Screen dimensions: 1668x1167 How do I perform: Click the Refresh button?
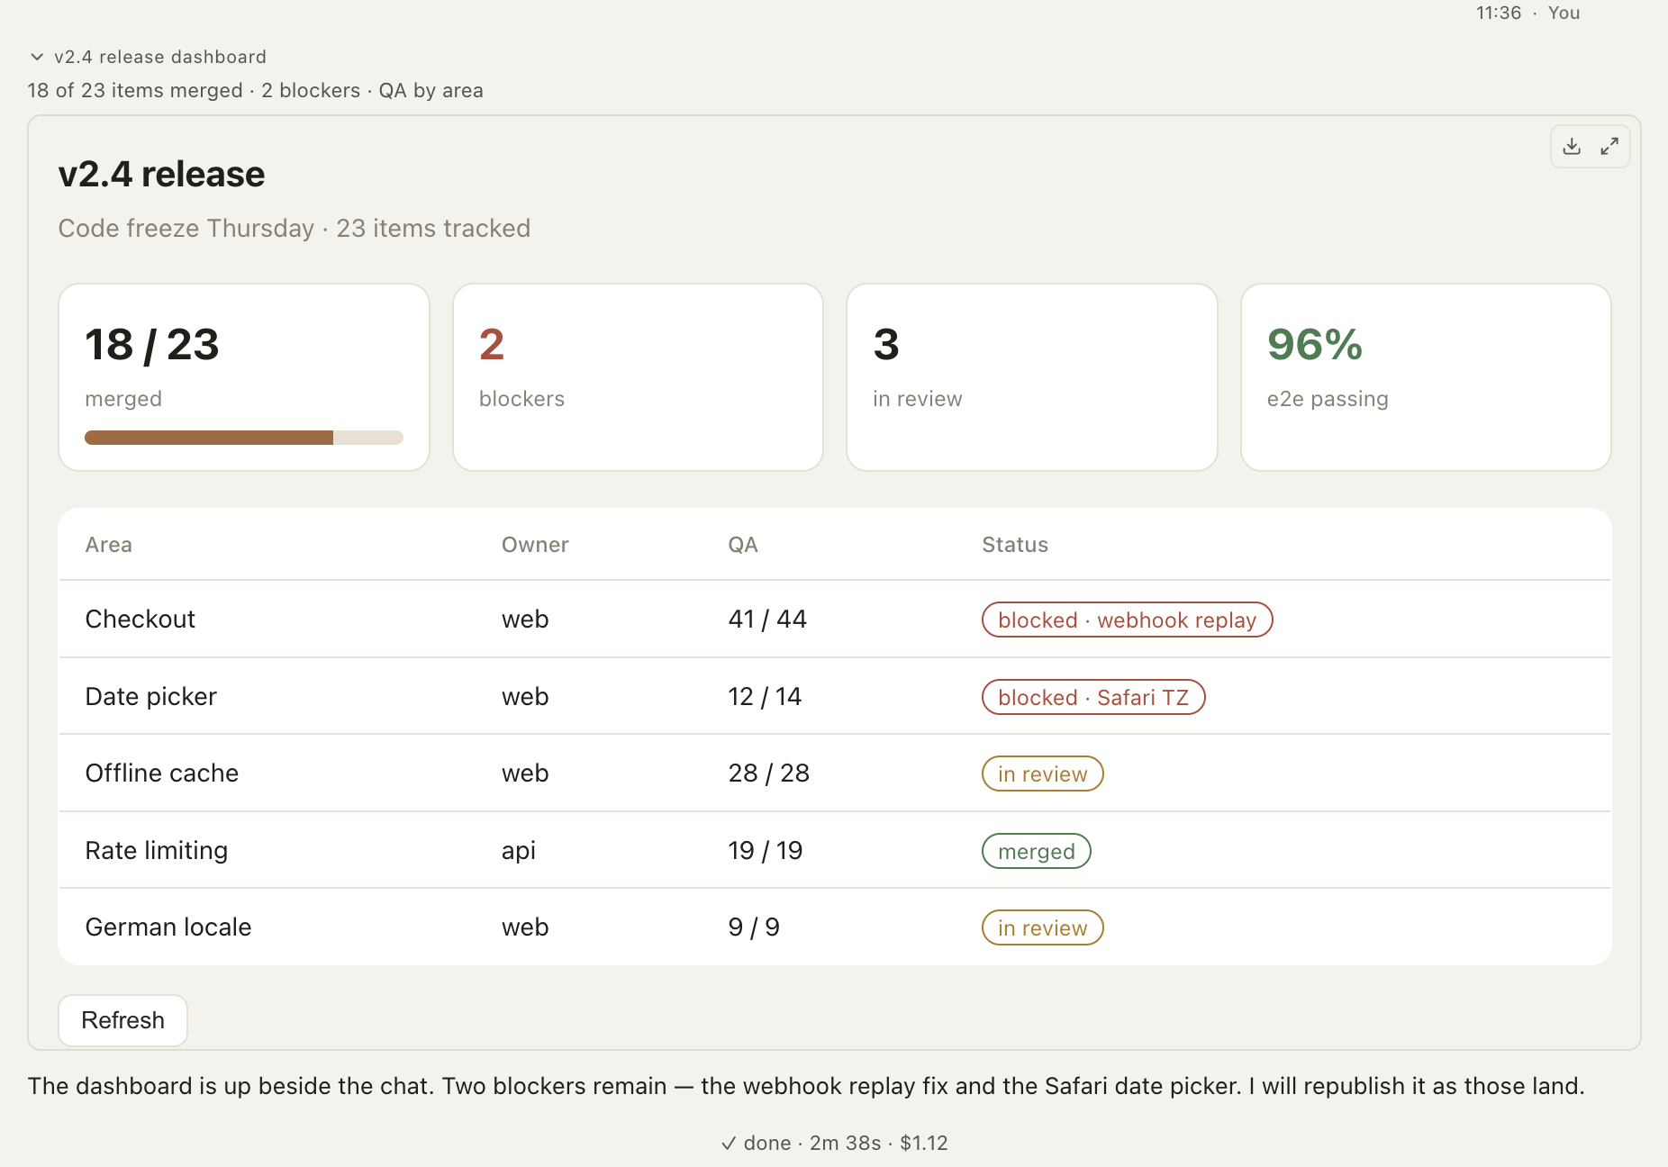123,1020
